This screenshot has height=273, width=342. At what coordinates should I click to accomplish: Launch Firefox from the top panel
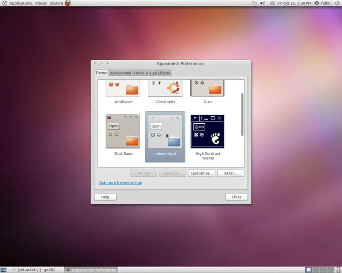pos(68,3)
